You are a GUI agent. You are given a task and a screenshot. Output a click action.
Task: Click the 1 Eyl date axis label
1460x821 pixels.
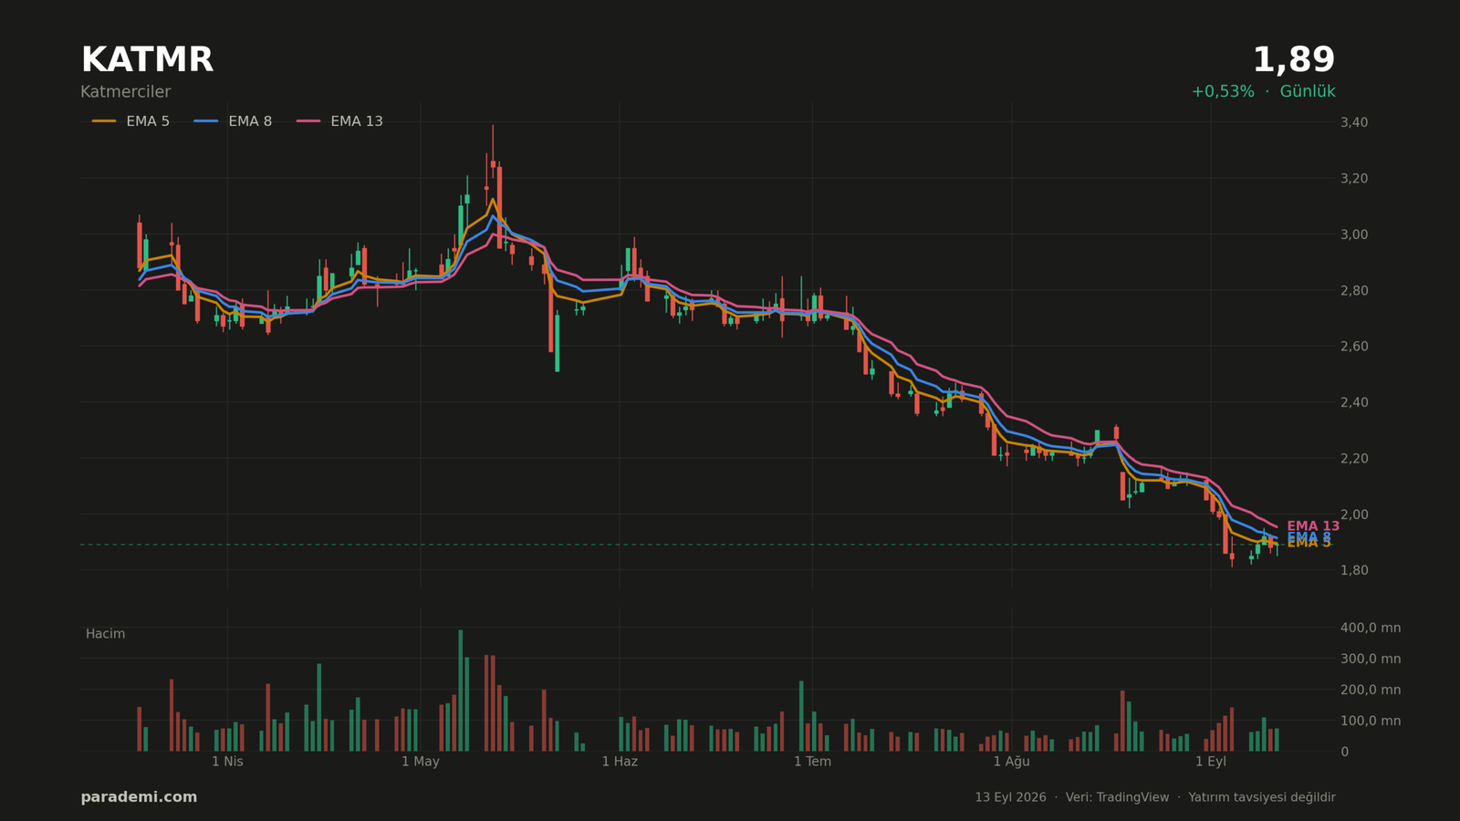click(x=1211, y=762)
